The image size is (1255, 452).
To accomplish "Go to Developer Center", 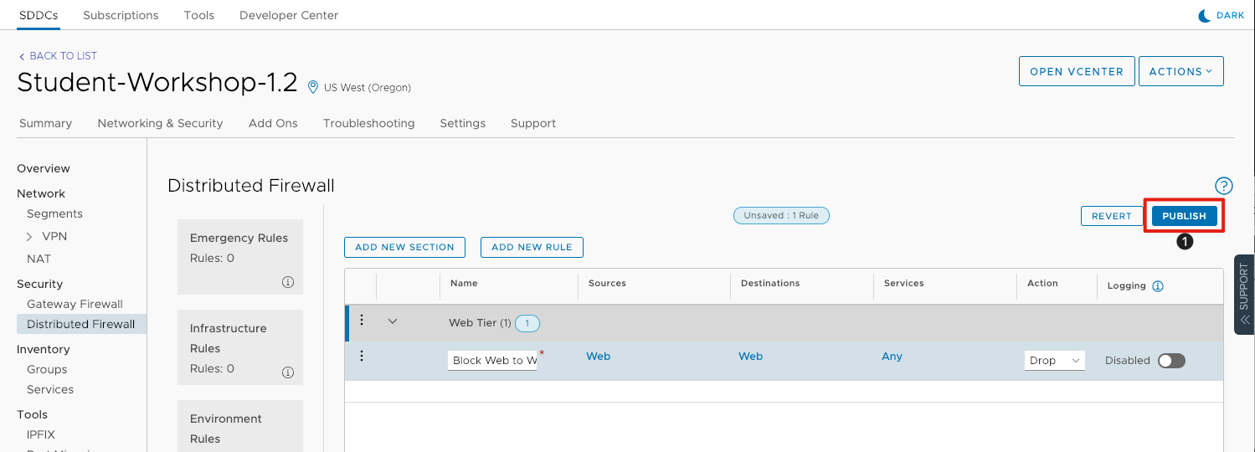I will [x=289, y=15].
